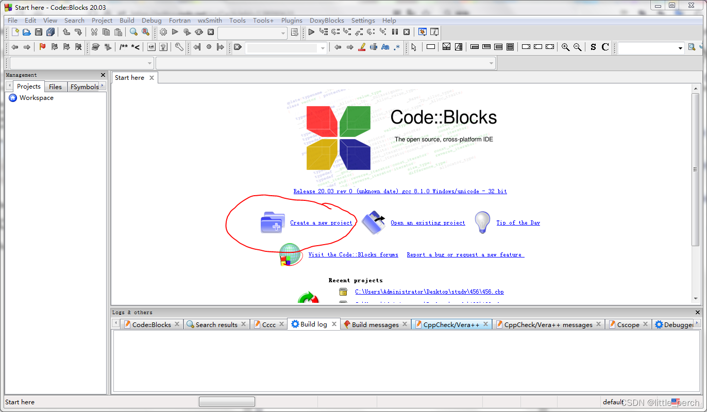Screen dimensions: 707x412
Task: Click the Tip of the Day link
Action: 518,223
